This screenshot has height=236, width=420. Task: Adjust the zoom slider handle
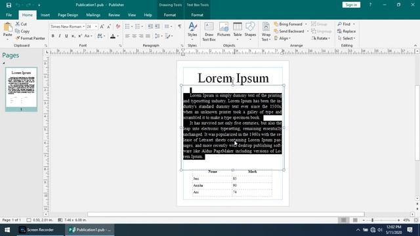(372, 220)
